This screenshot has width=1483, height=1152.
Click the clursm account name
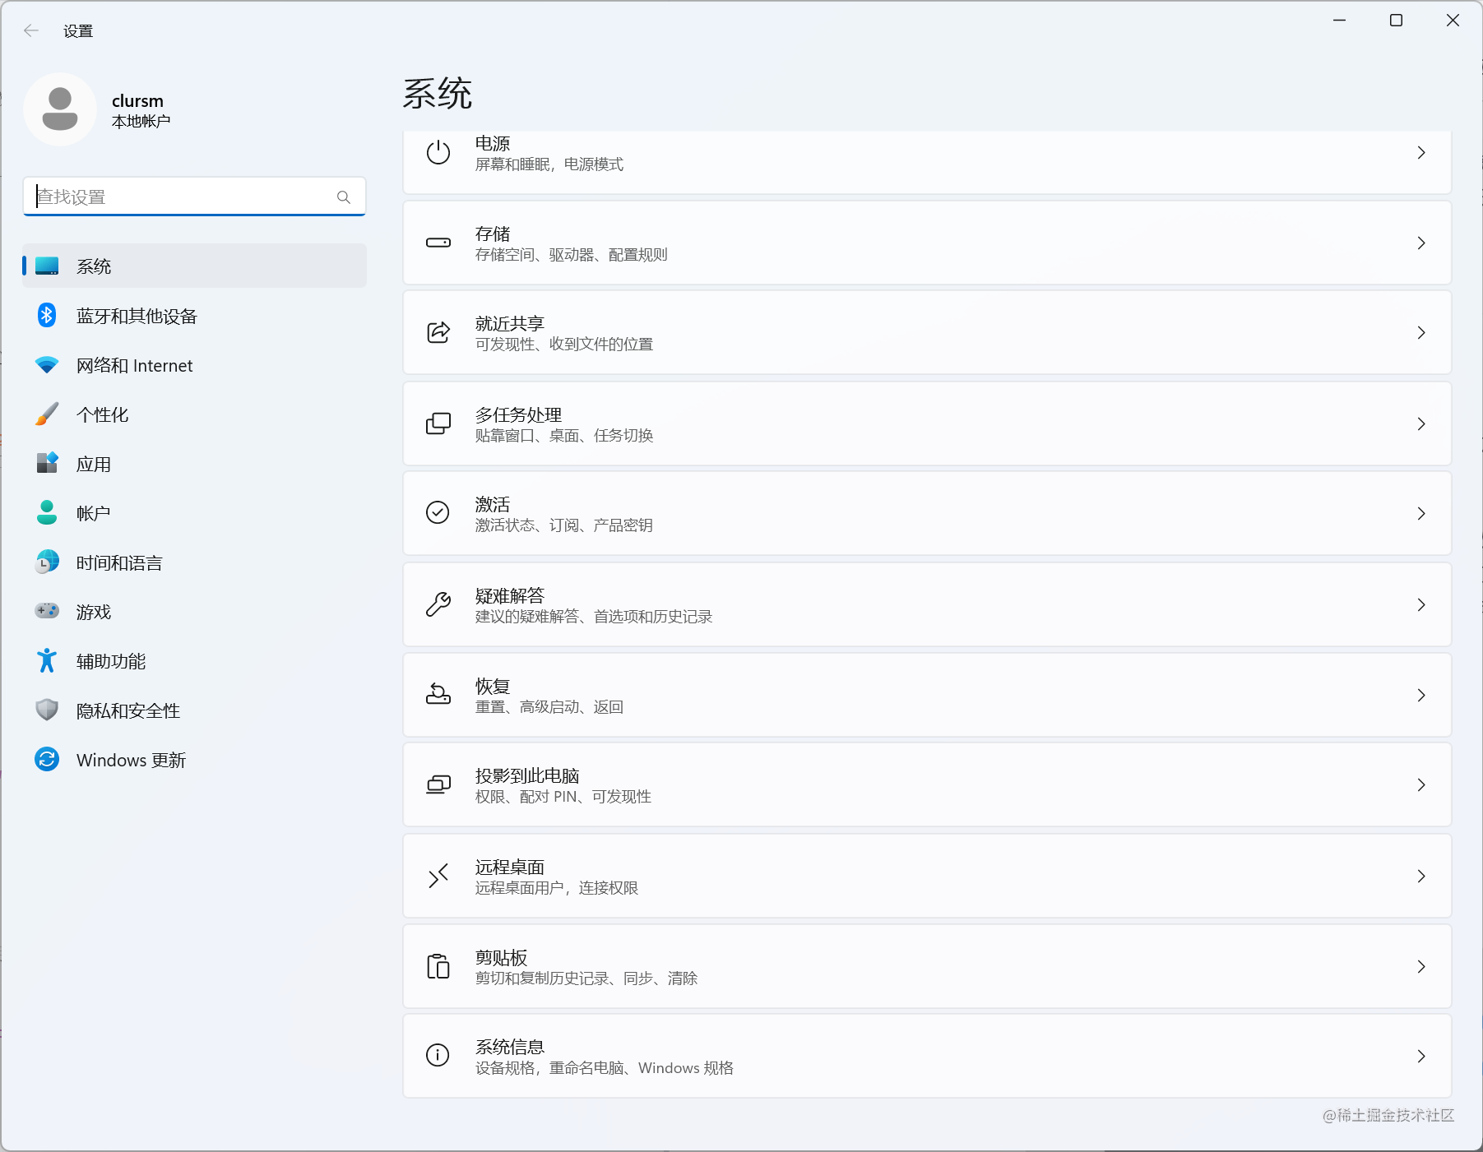(137, 100)
